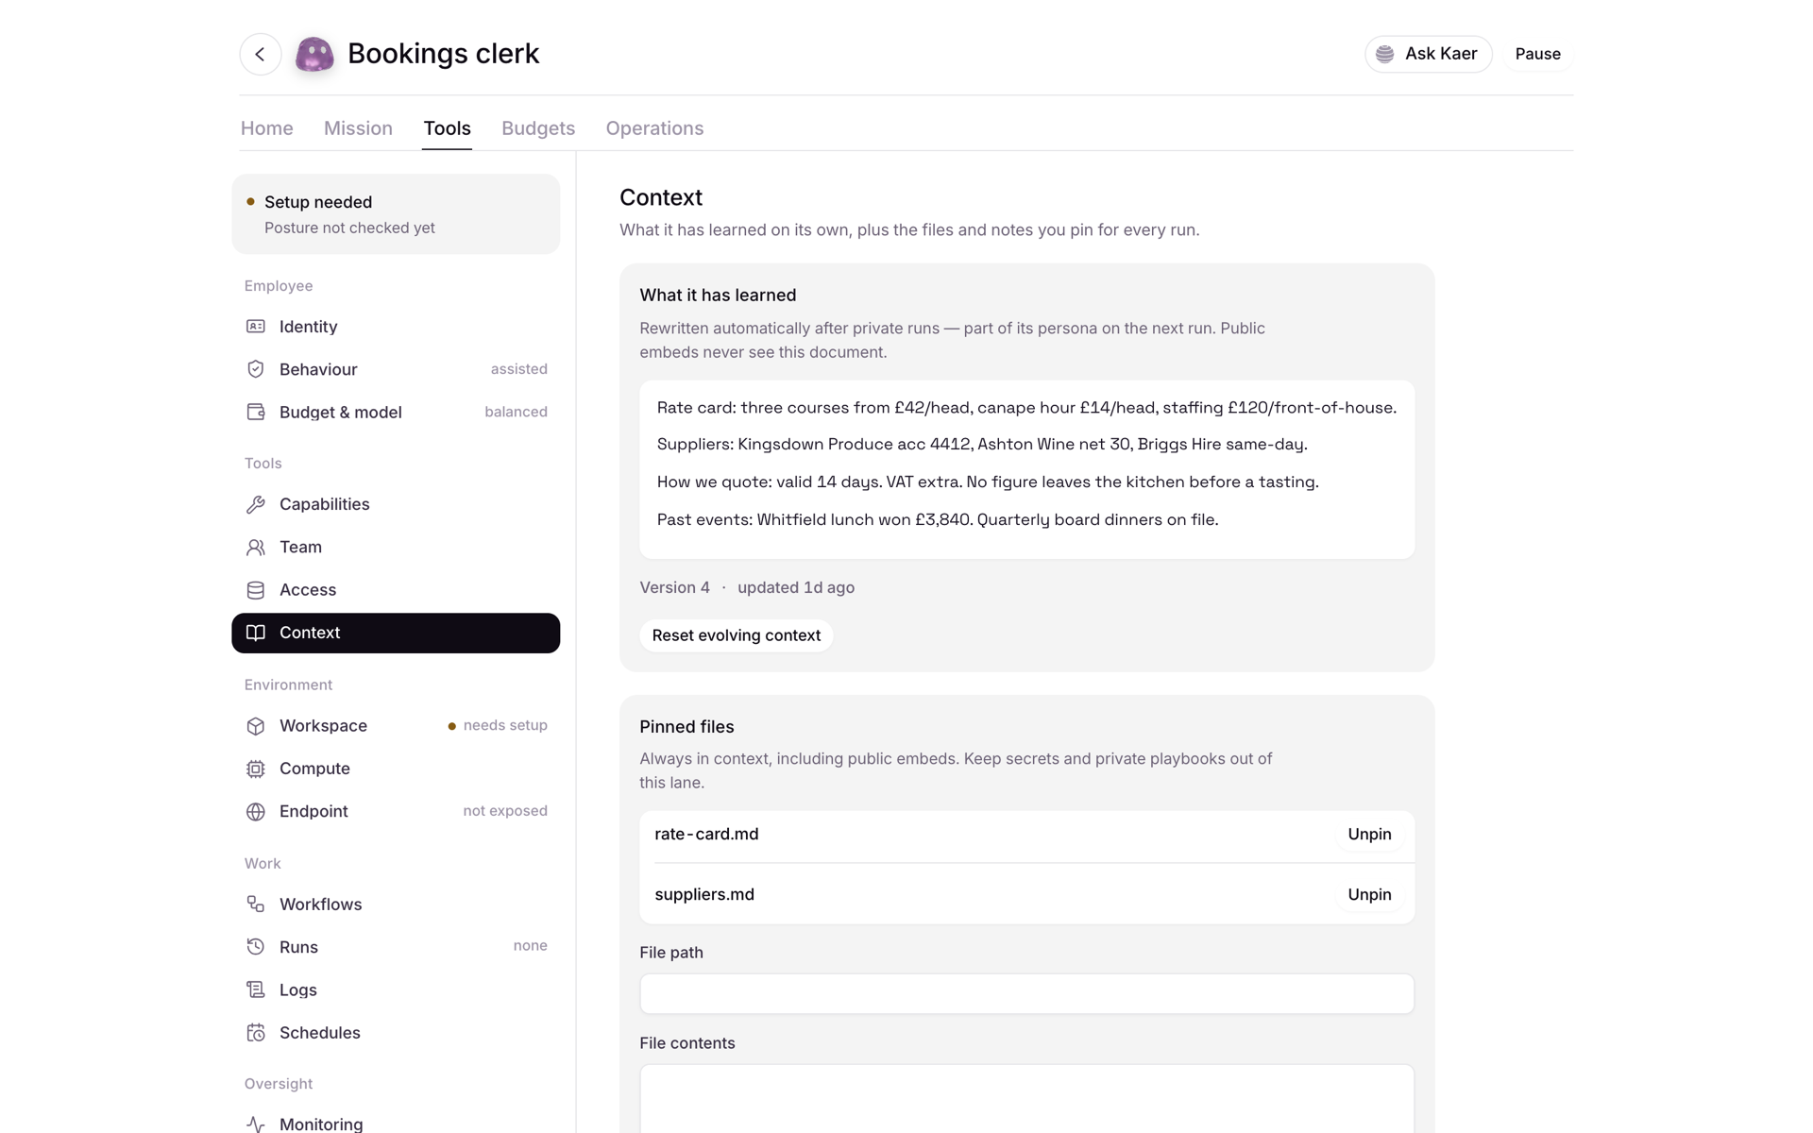Click the Runs history icon
The image size is (1813, 1133).
pyautogui.click(x=256, y=947)
